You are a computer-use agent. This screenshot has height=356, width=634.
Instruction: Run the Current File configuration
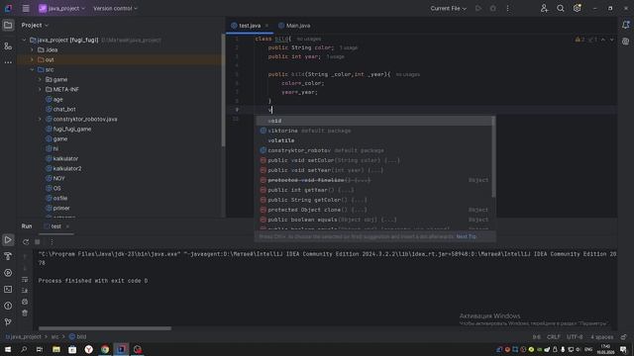(x=478, y=9)
